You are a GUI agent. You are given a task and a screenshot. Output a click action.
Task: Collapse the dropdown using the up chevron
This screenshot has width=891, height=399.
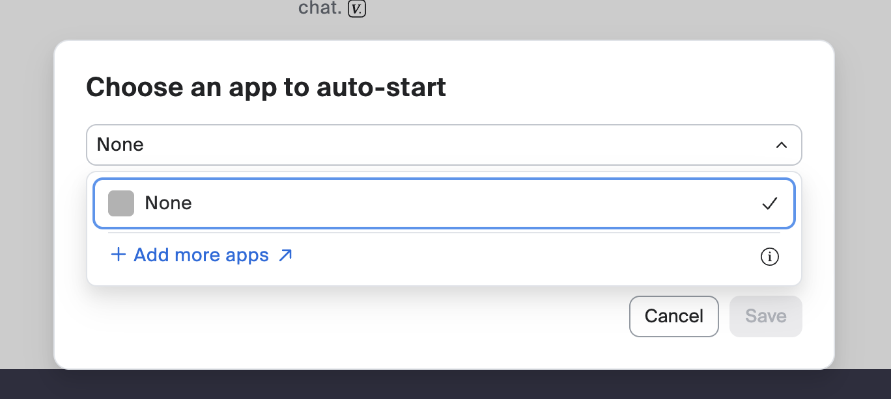pyautogui.click(x=781, y=145)
